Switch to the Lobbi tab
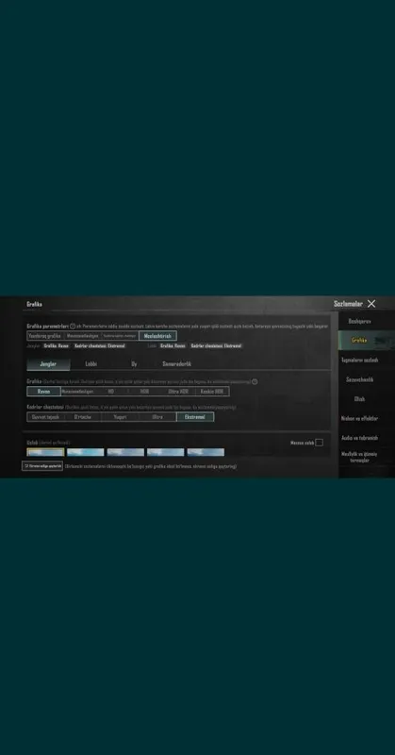Image resolution: width=395 pixels, height=755 pixels. click(91, 364)
